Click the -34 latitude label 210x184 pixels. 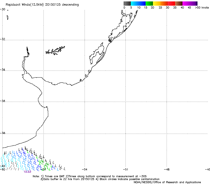pyautogui.click(x=3, y=70)
